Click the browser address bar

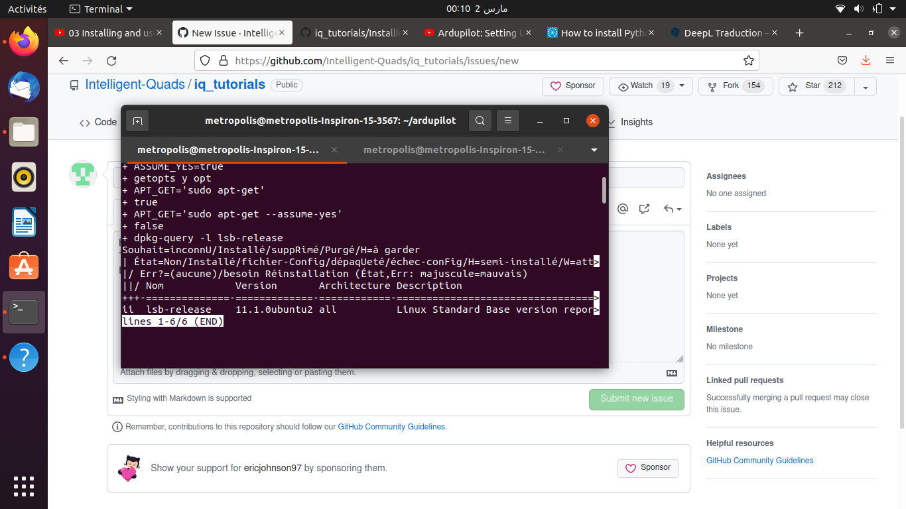point(464,60)
